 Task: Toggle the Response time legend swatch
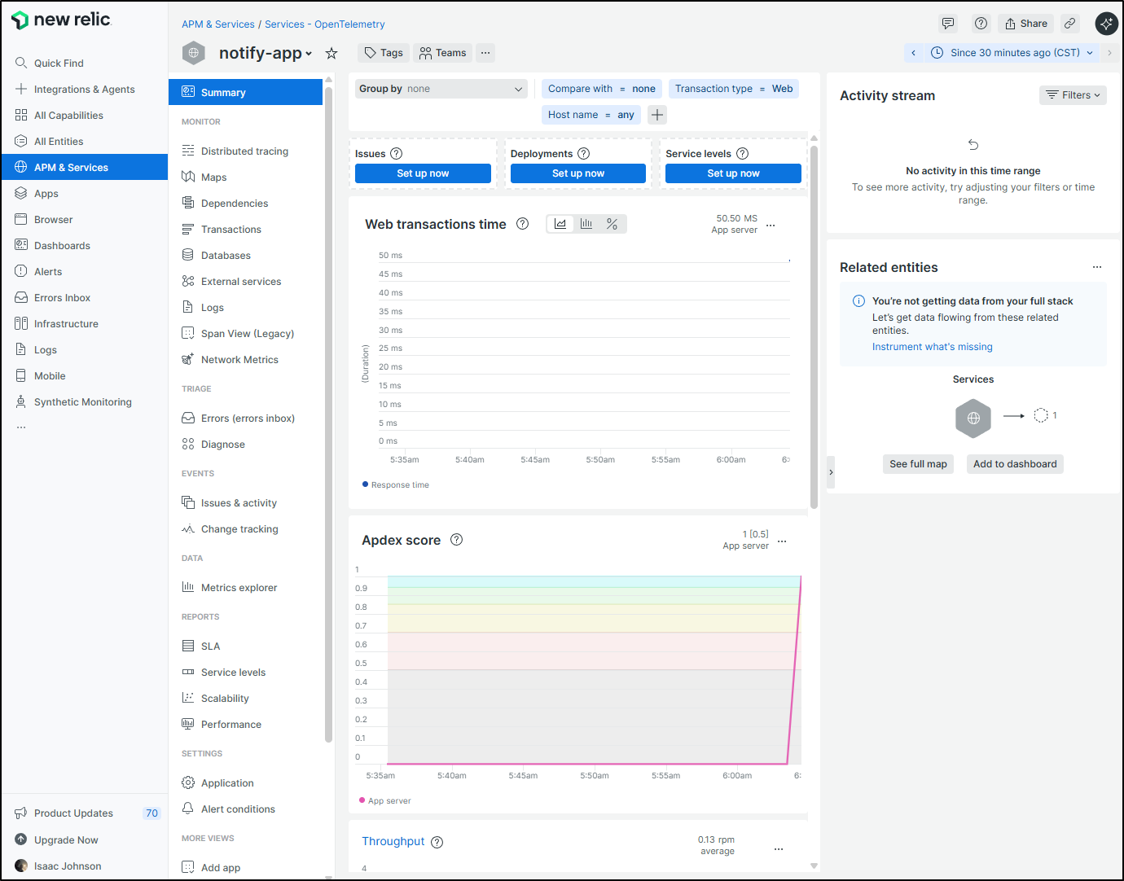[366, 484]
